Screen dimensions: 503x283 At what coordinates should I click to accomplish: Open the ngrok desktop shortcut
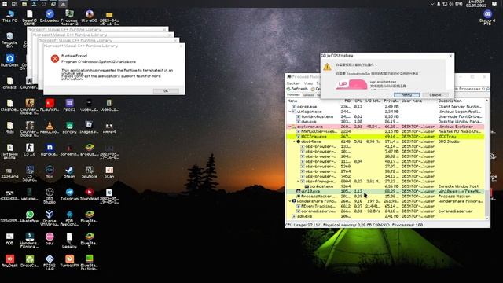pyautogui.click(x=50, y=149)
